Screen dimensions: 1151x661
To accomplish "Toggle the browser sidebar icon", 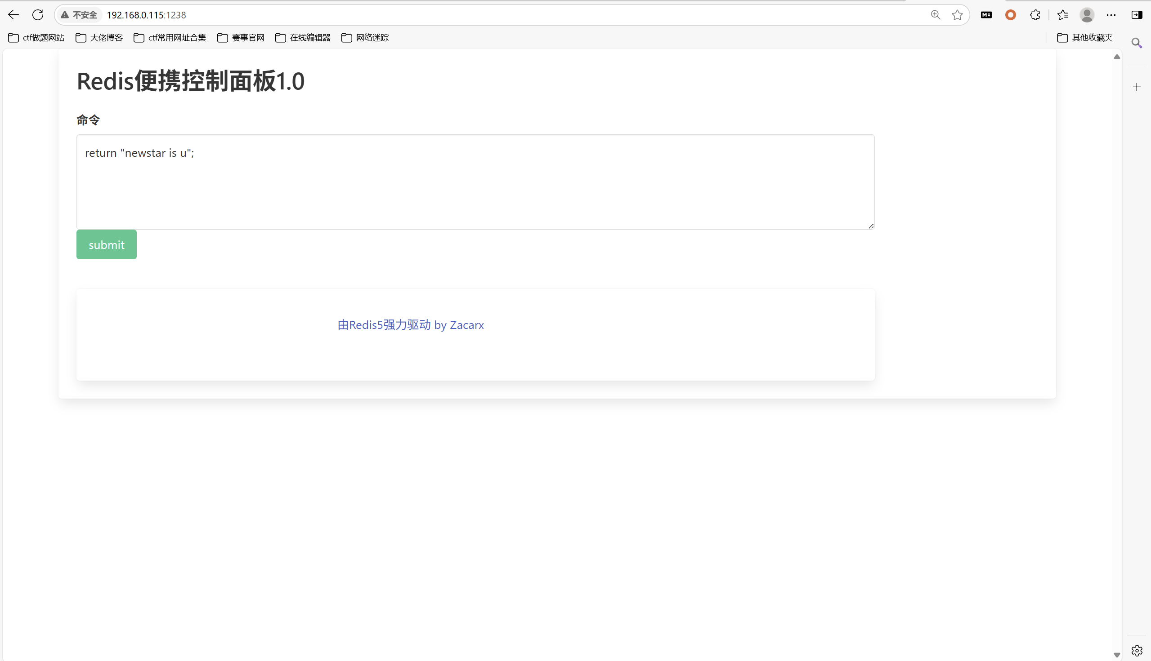I will pyautogui.click(x=1137, y=15).
